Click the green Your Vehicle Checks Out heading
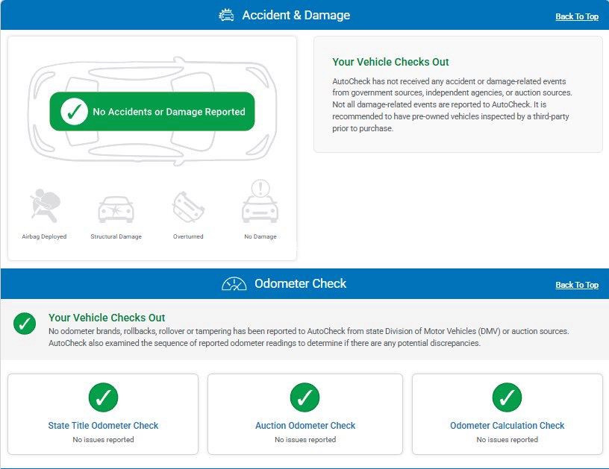The height and width of the screenshot is (469, 609). click(x=390, y=62)
